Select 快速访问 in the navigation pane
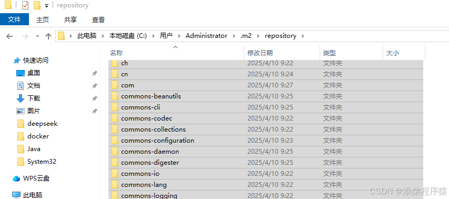 (x=35, y=61)
